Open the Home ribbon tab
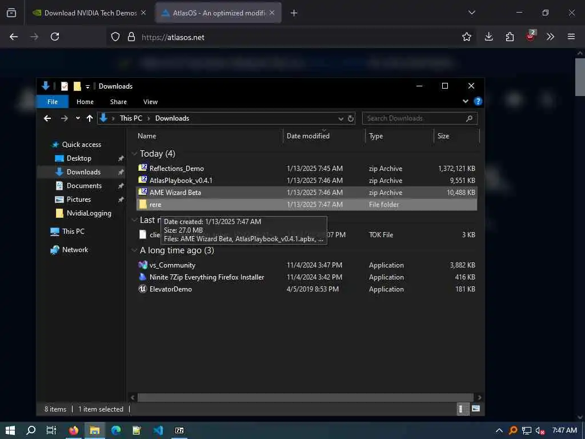The height and width of the screenshot is (439, 585). coord(85,102)
